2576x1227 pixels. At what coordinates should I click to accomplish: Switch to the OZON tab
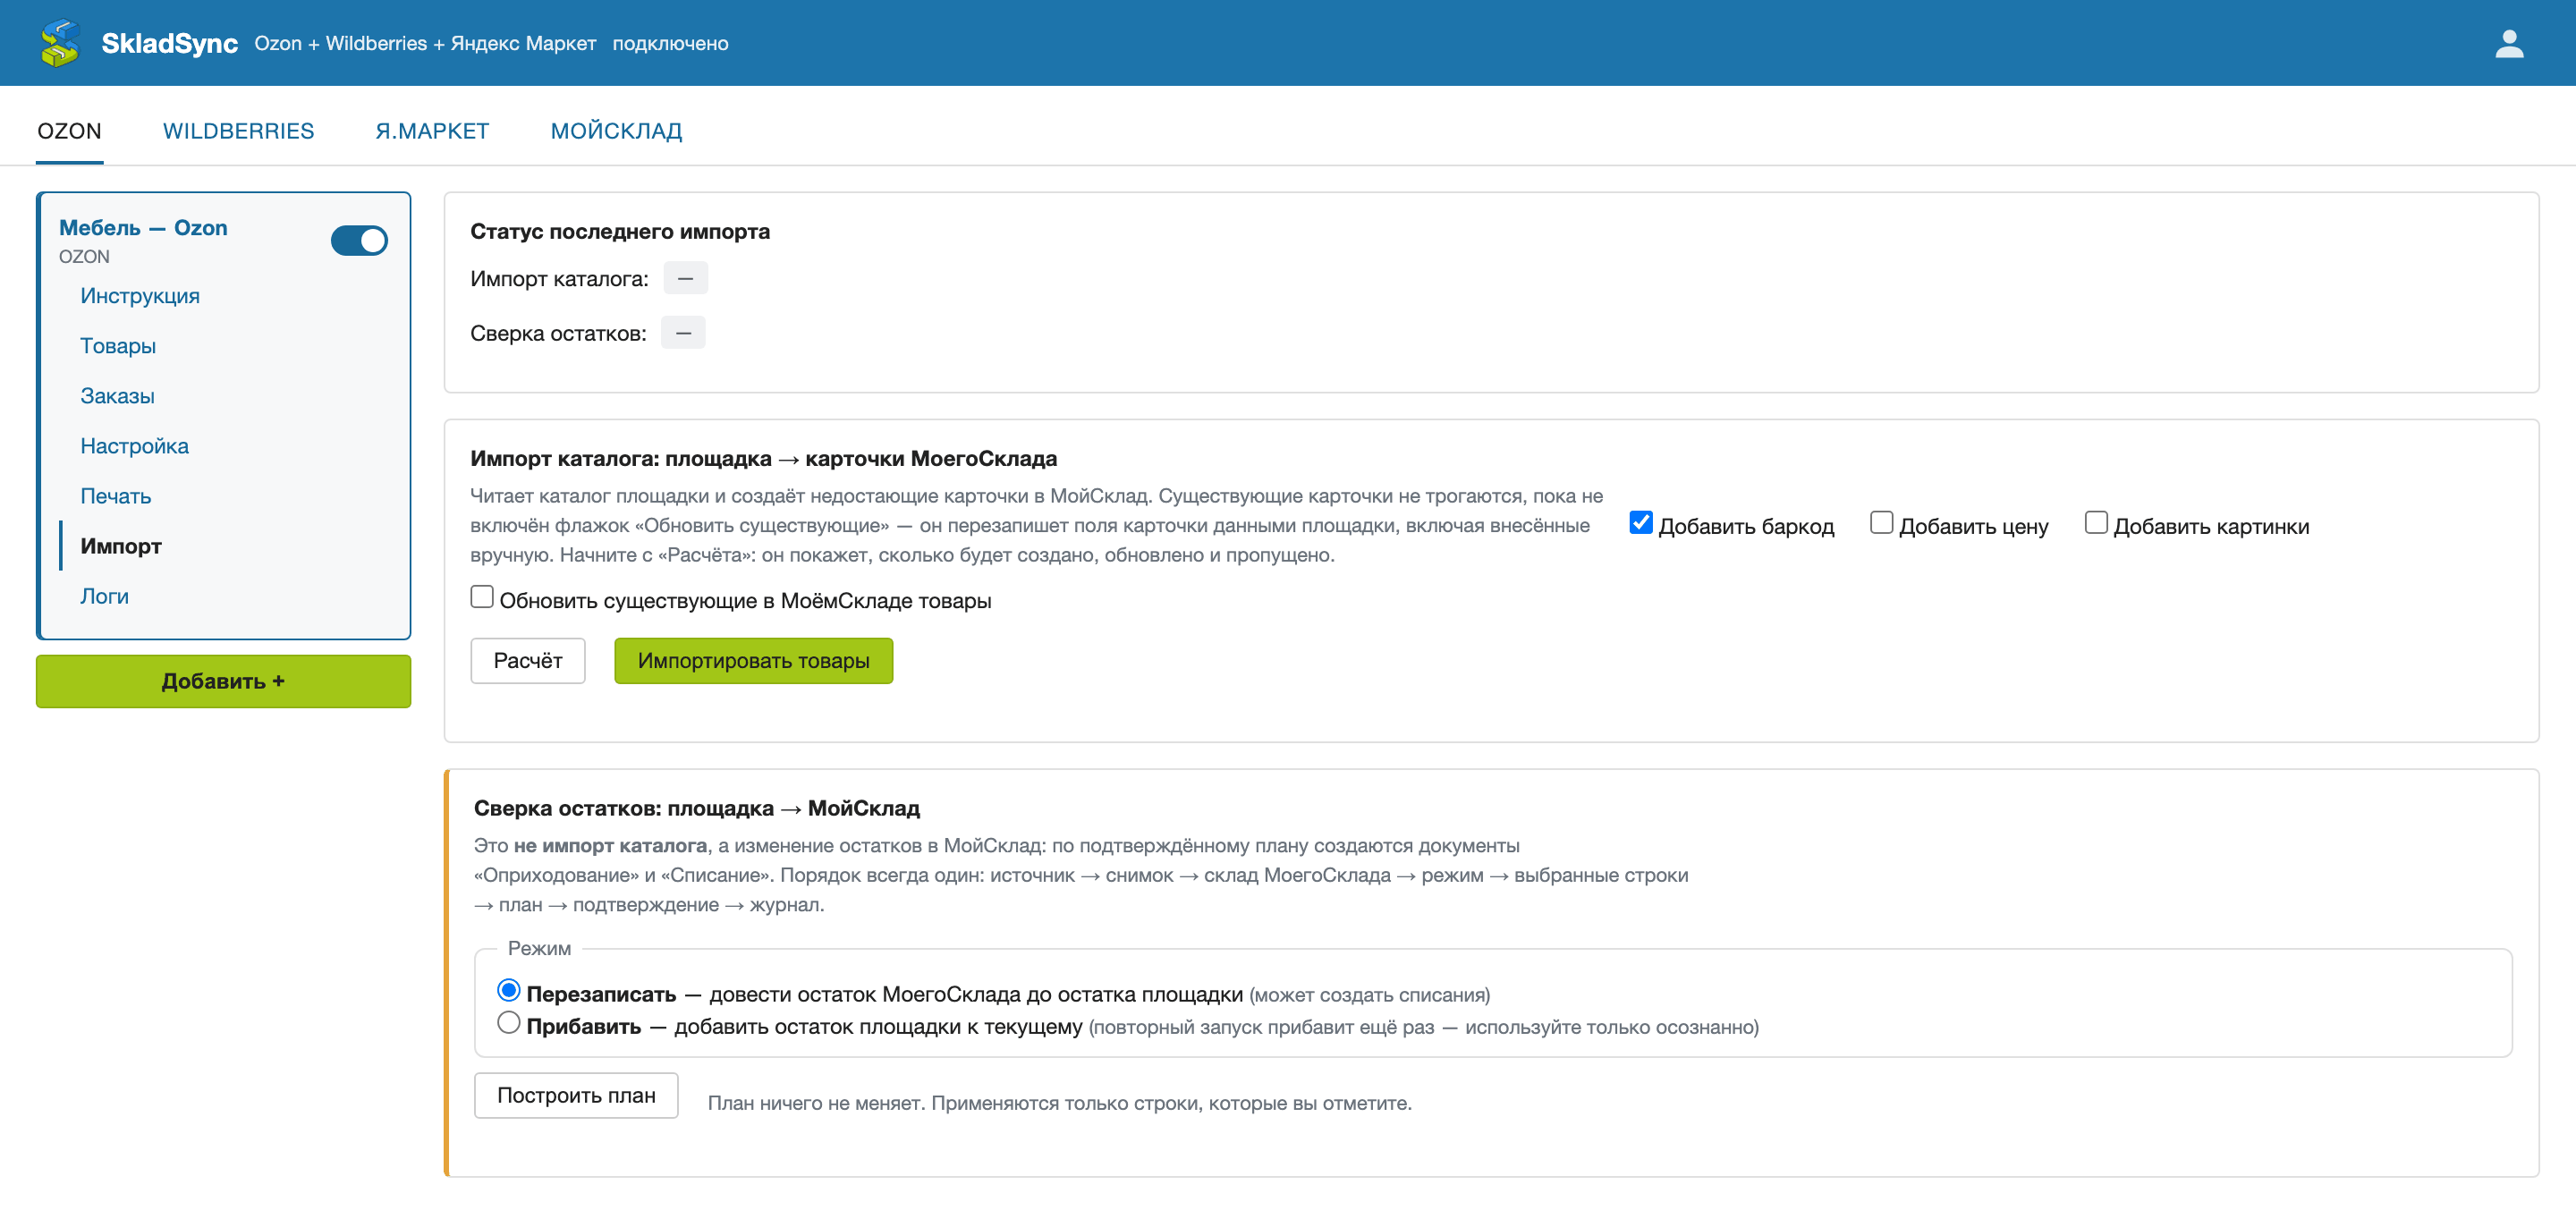[x=70, y=131]
